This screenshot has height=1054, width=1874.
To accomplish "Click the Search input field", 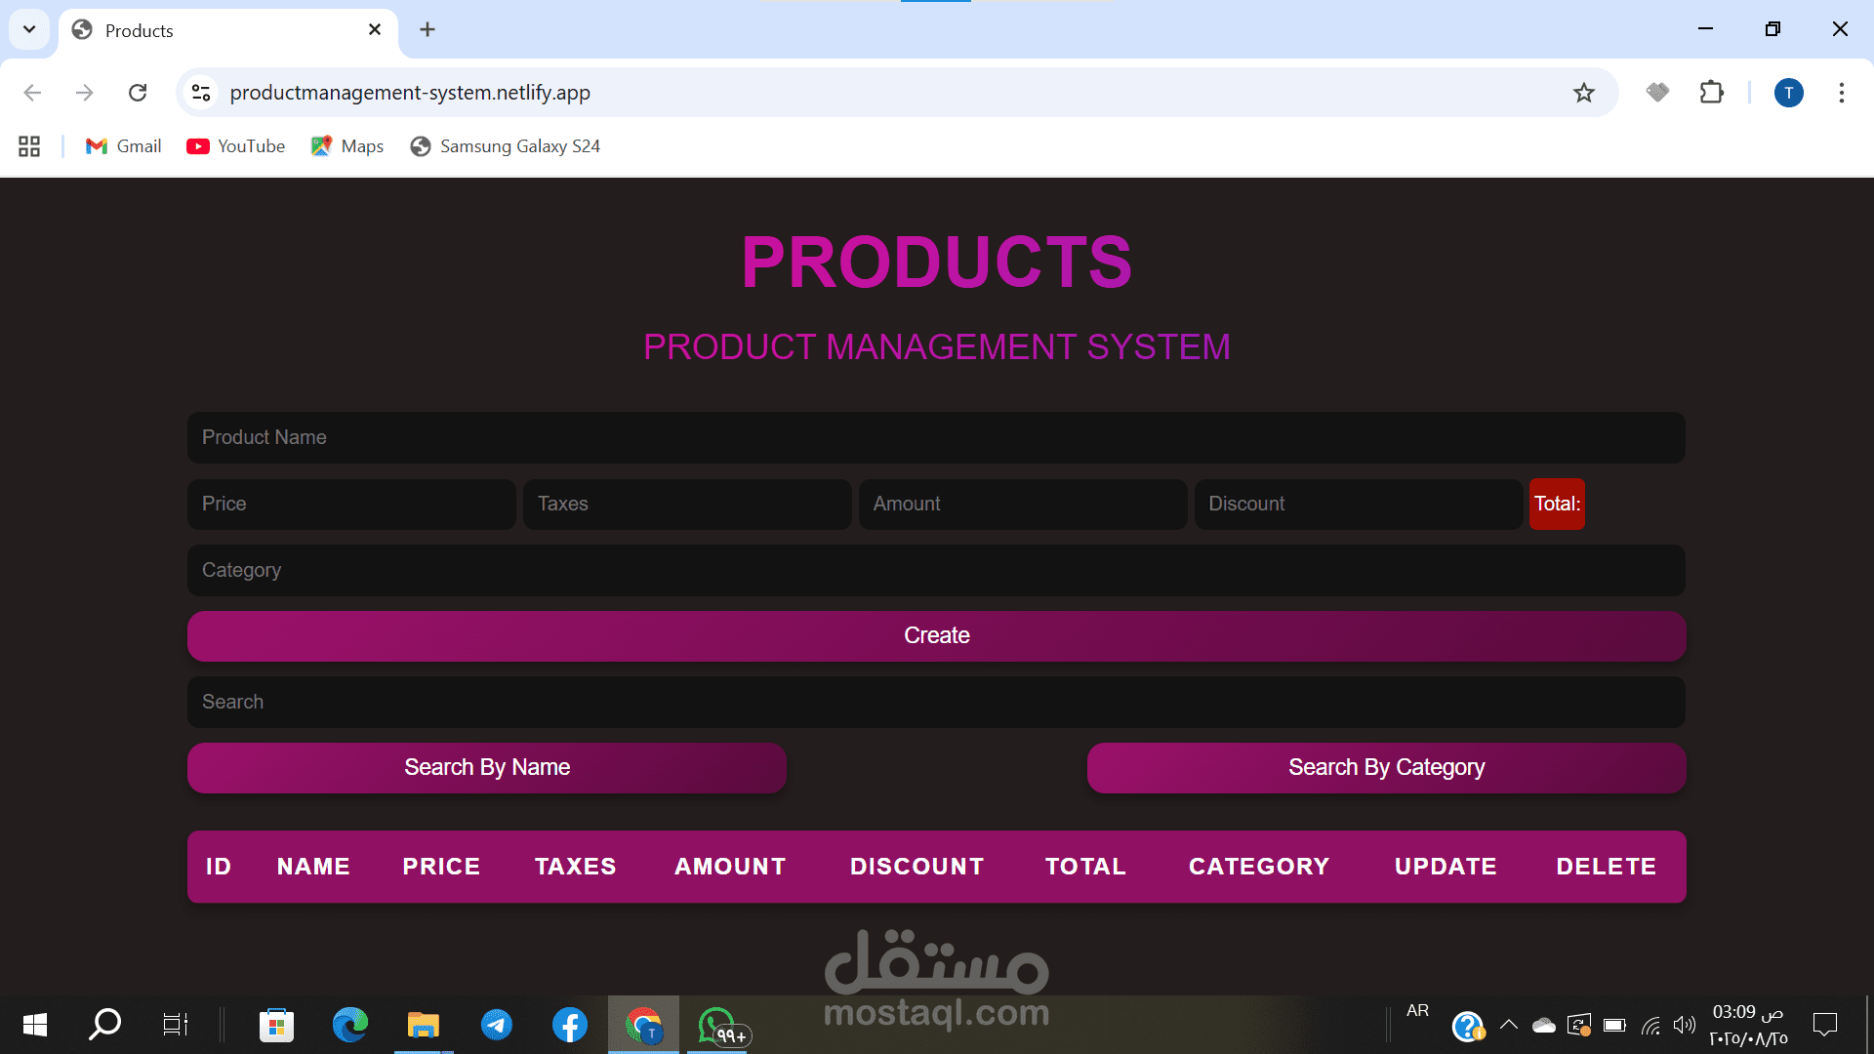I will [936, 702].
